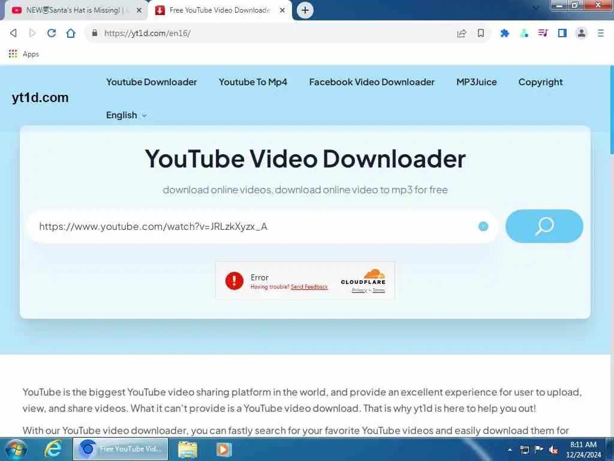
Task: Close the Santa's Hat is Missing tab
Action: tap(139, 11)
